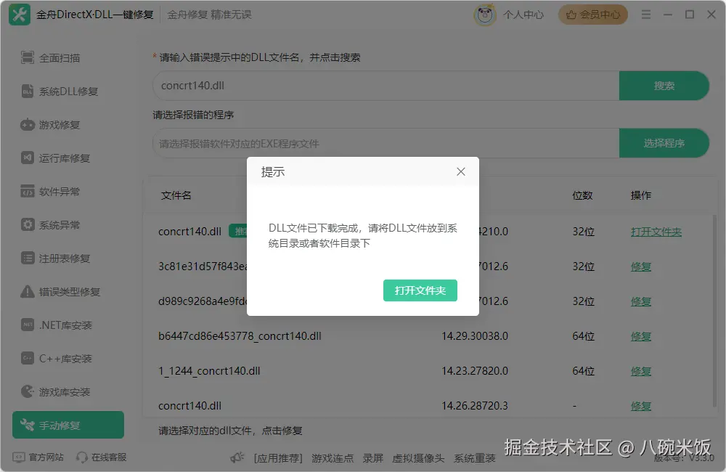This screenshot has height=472, width=726.
Task: Open 注册表修复 registry repair page
Action: tap(65, 258)
